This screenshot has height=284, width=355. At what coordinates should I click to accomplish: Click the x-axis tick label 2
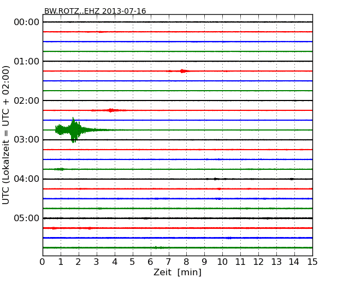tap(78, 262)
